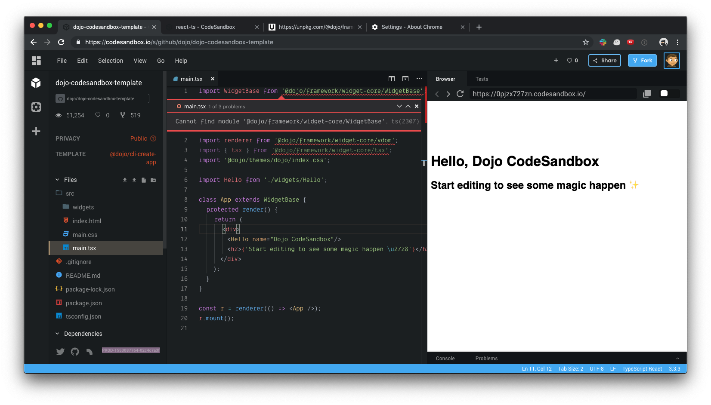Collapse the Files section

(x=57, y=180)
